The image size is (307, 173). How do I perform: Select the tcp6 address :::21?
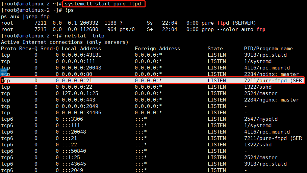(70, 138)
